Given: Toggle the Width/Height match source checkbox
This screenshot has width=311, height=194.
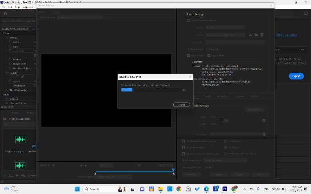Looking at the screenshot, I should pyautogui.click(x=264, y=120).
